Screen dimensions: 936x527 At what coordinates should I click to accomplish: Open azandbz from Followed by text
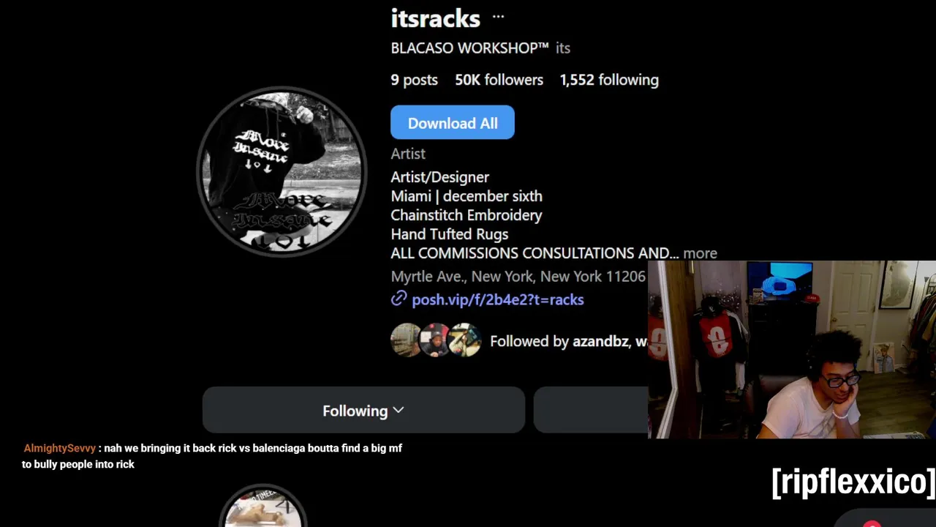tap(600, 341)
